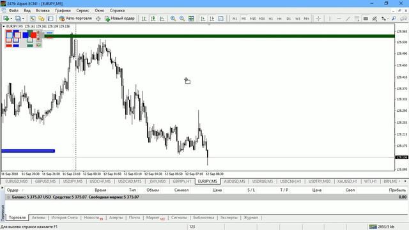Select the arrows objects tool
Screen dimensions: 409x230
click(383, 19)
